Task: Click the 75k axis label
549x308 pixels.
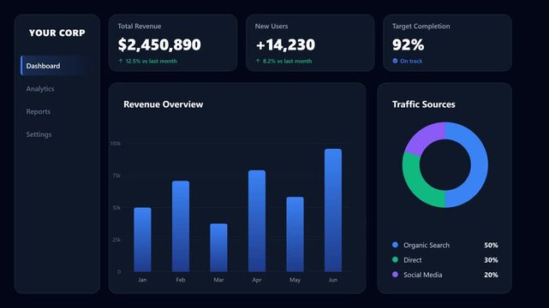Action: click(116, 175)
